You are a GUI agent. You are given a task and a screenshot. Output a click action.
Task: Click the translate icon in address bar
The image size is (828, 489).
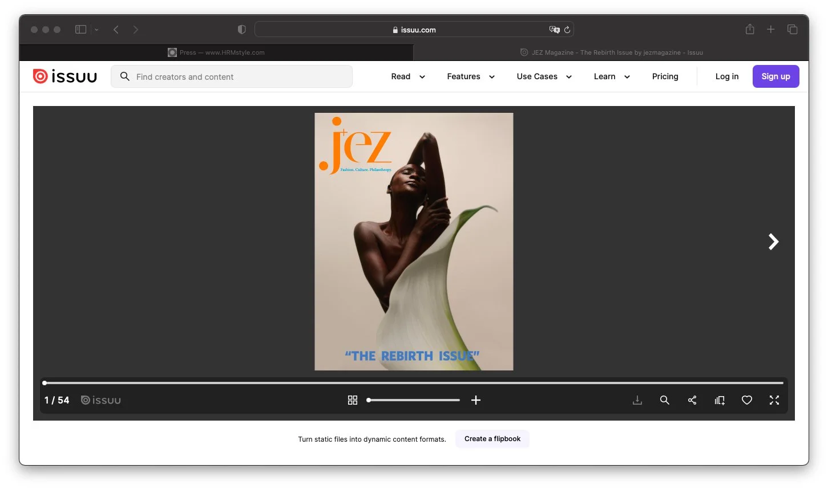554,30
